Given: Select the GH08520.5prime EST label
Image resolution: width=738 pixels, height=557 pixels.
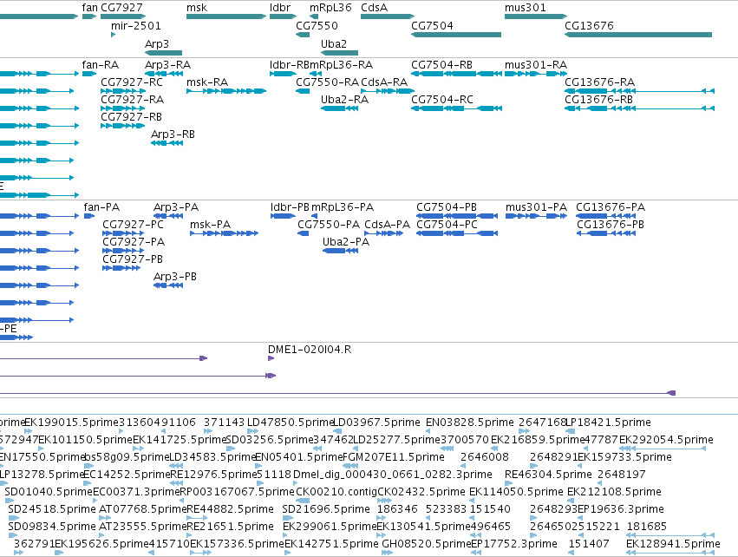Looking at the screenshot, I should [x=427, y=544].
